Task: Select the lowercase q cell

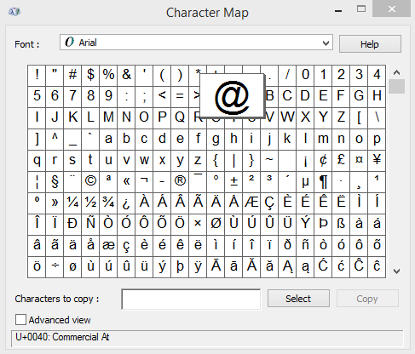Action: point(37,160)
